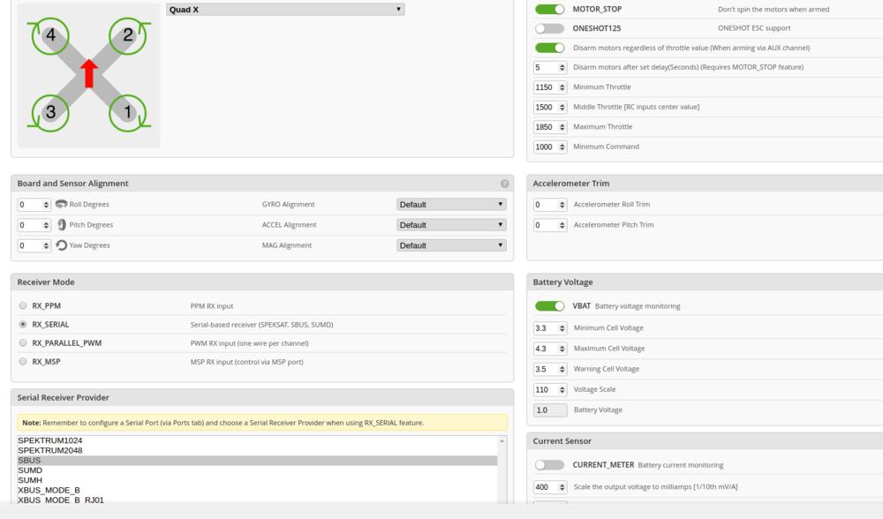Screen dimensions: 883x519
Task: Click motor 3 circle in the Quad X diagram
Action: click(50, 113)
